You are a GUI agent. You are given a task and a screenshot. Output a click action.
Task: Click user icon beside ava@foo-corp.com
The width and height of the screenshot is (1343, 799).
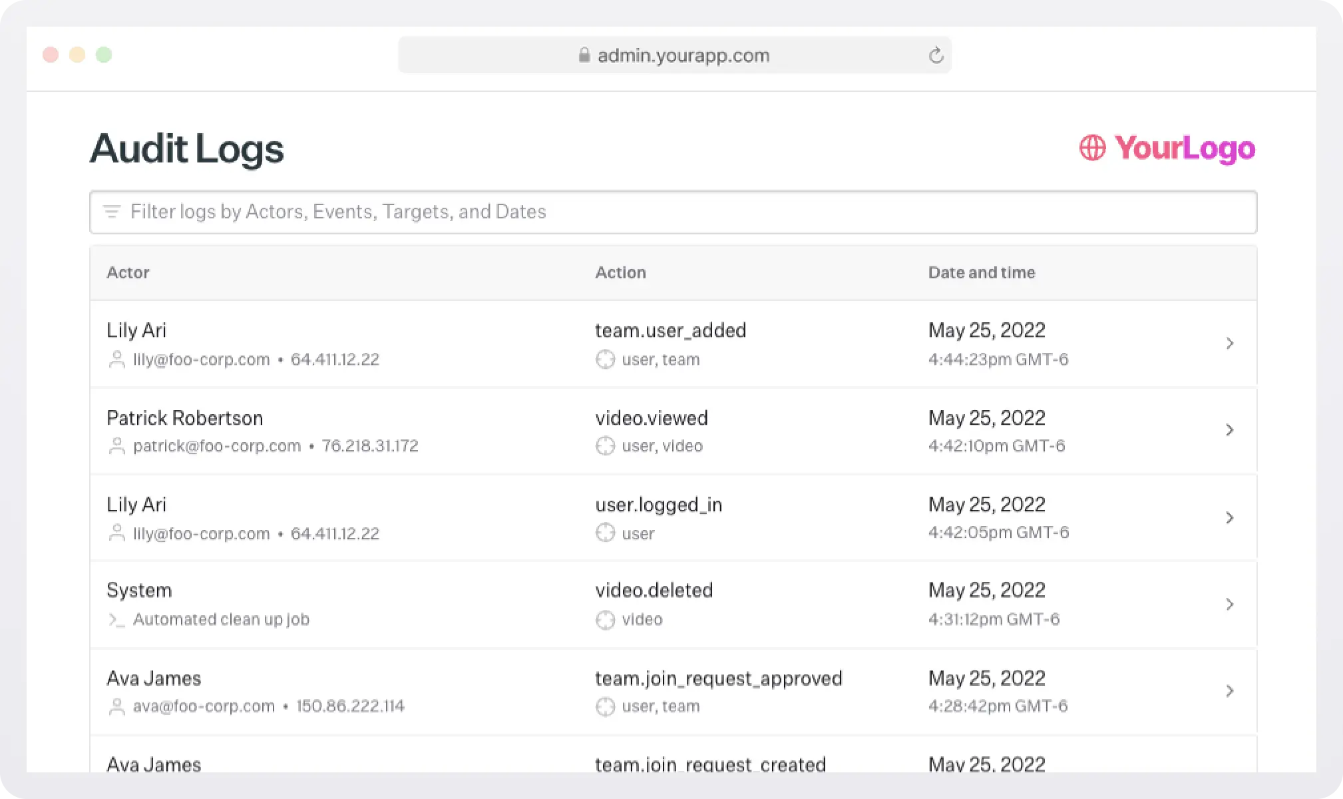click(x=116, y=706)
